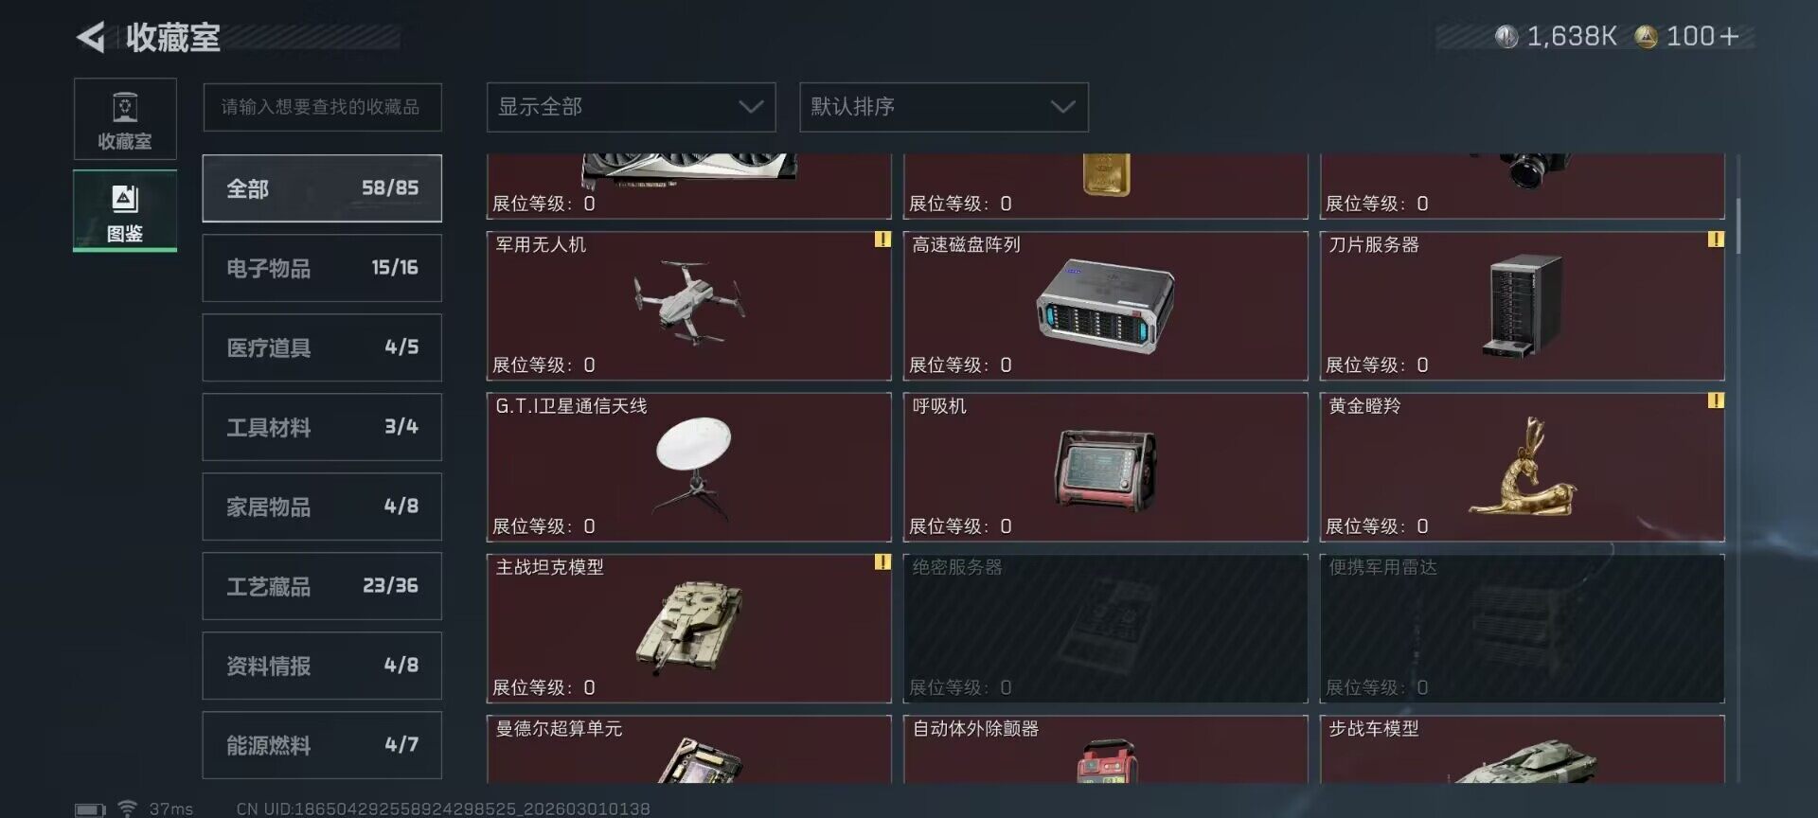The width and height of the screenshot is (1818, 818).
Task: Select the 工艺藏品 category tab
Action: click(x=322, y=586)
